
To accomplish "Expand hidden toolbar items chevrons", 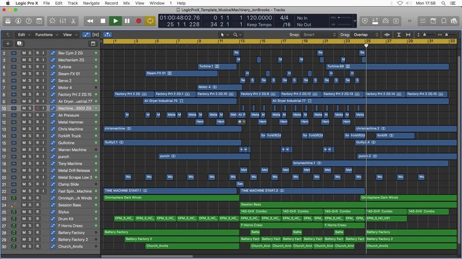I will click(409, 21).
